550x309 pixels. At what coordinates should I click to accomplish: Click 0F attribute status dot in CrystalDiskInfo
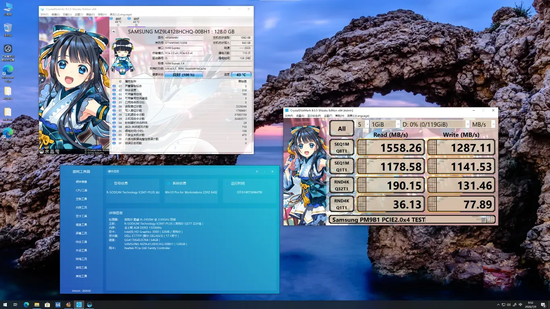[114, 143]
